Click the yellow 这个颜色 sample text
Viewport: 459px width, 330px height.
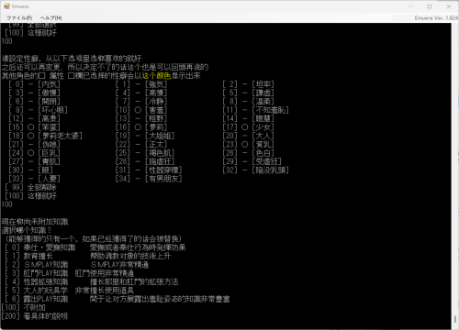[156, 75]
